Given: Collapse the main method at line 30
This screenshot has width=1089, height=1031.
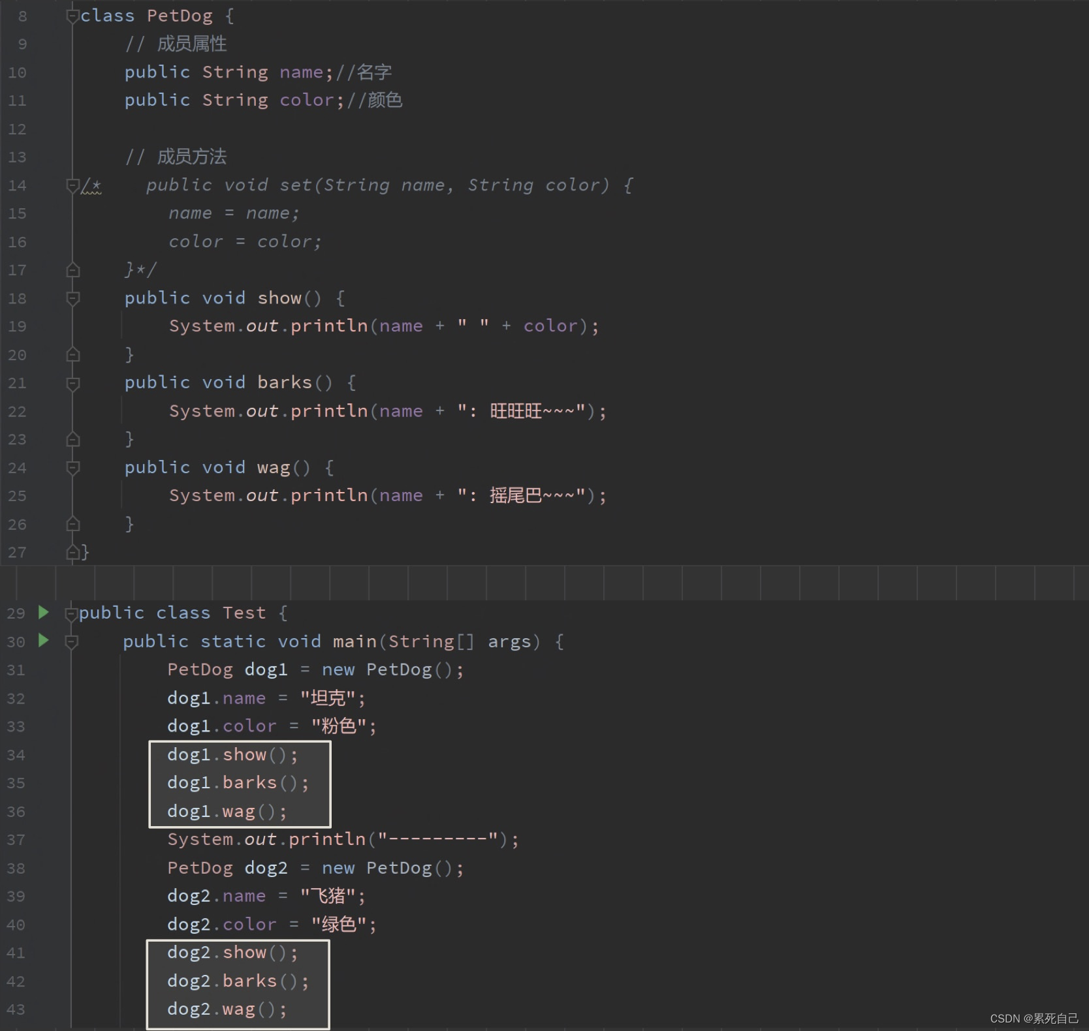Looking at the screenshot, I should click(x=71, y=642).
